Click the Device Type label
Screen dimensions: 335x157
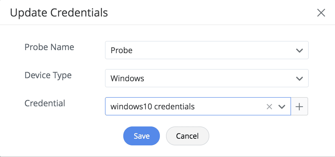(x=48, y=75)
